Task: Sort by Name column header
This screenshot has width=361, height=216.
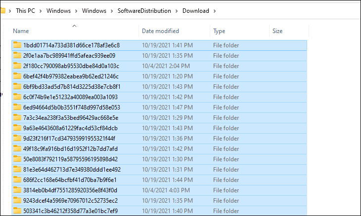Action: click(x=75, y=31)
